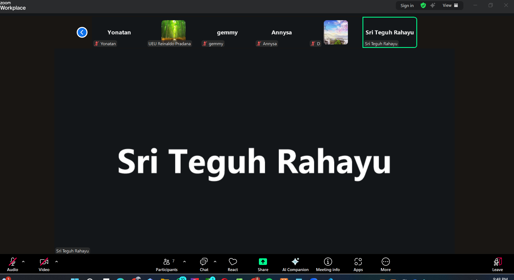Open the AI Companion panel
The width and height of the screenshot is (514, 280).
tap(295, 264)
